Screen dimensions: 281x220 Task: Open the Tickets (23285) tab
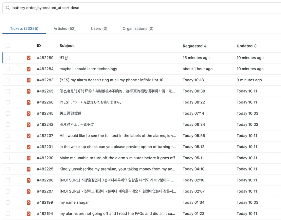point(24,28)
